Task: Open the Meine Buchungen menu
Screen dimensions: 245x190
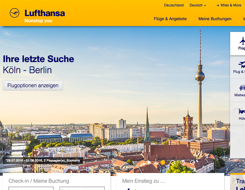Action: tap(215, 19)
